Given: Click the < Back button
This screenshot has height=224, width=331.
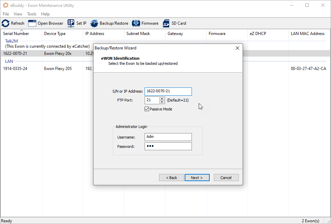Looking at the screenshot, I should pyautogui.click(x=172, y=178).
